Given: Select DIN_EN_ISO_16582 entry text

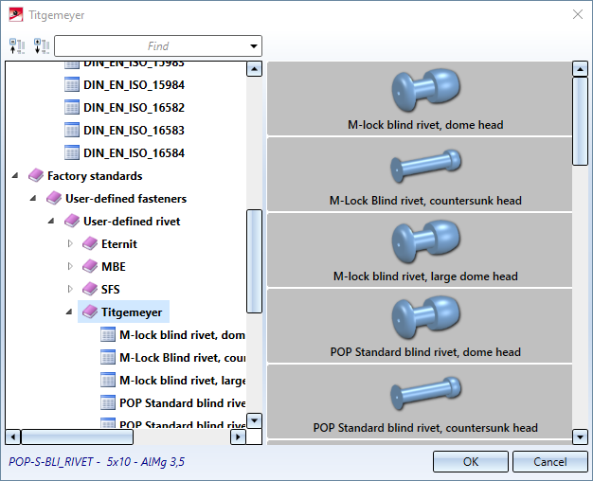Looking at the screenshot, I should point(134,108).
